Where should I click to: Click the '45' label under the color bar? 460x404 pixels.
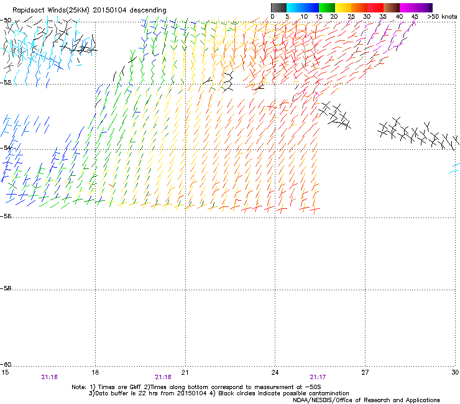415,17
